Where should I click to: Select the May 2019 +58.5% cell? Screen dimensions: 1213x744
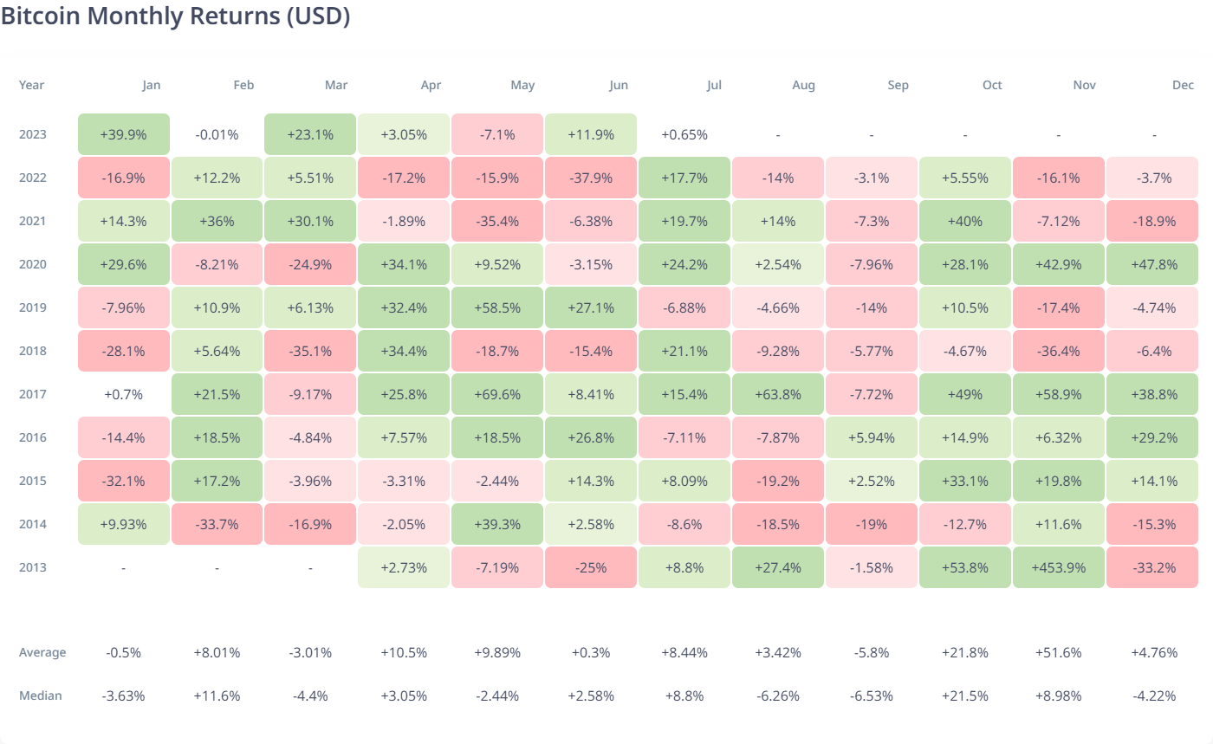point(497,307)
